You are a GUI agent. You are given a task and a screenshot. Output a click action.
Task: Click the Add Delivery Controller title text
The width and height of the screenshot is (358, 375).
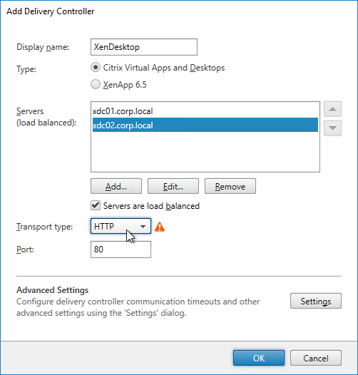[51, 11]
